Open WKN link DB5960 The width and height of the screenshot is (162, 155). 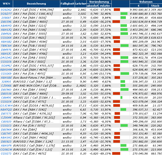6,90
